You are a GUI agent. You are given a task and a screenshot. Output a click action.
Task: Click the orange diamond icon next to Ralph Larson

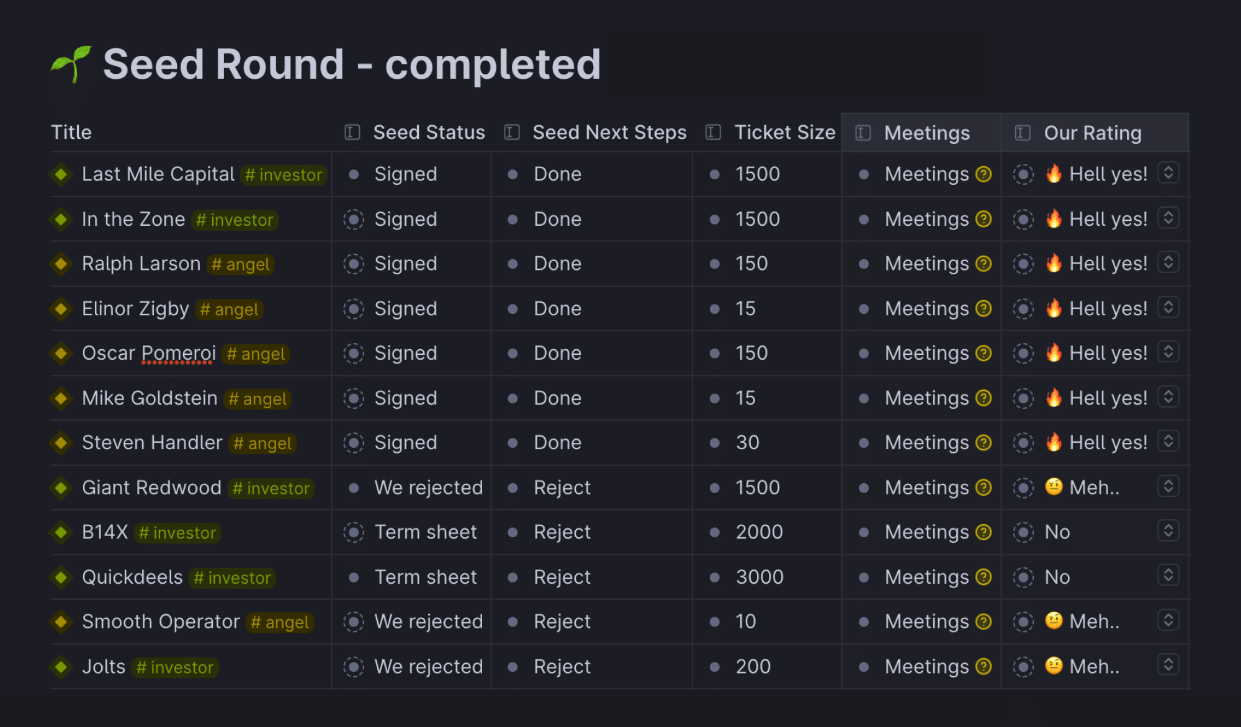[61, 264]
